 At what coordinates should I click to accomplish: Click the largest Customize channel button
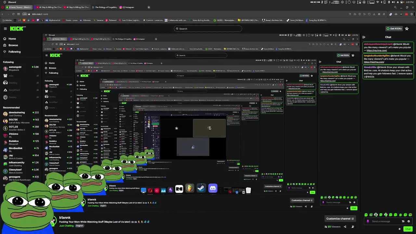point(340,219)
